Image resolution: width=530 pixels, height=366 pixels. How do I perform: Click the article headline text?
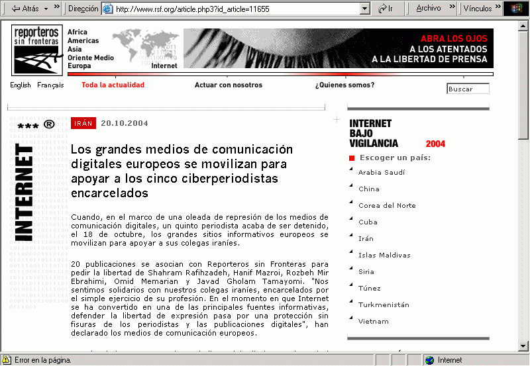[182, 171]
